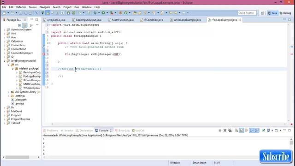Collapse the main method fold marker
The image size is (295, 166).
pyautogui.click(x=49, y=43)
